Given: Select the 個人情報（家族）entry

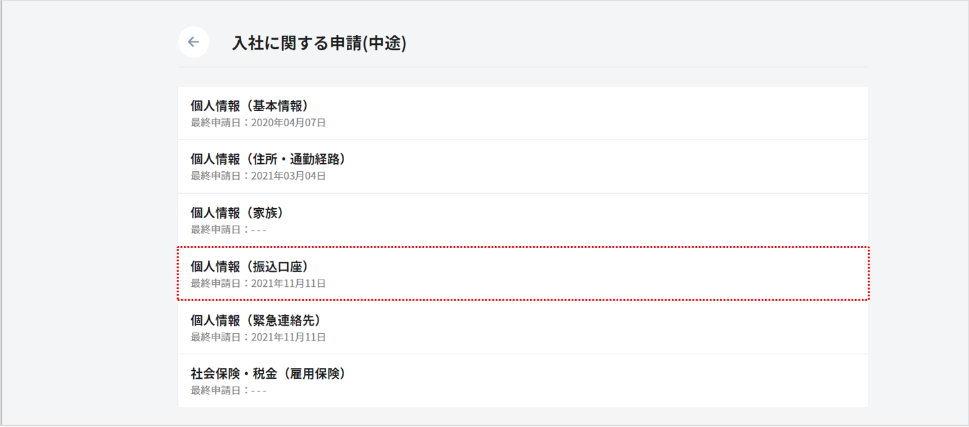Looking at the screenshot, I should click(x=237, y=213).
